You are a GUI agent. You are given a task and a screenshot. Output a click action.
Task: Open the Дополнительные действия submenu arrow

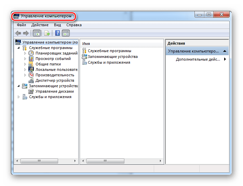pos(225,59)
